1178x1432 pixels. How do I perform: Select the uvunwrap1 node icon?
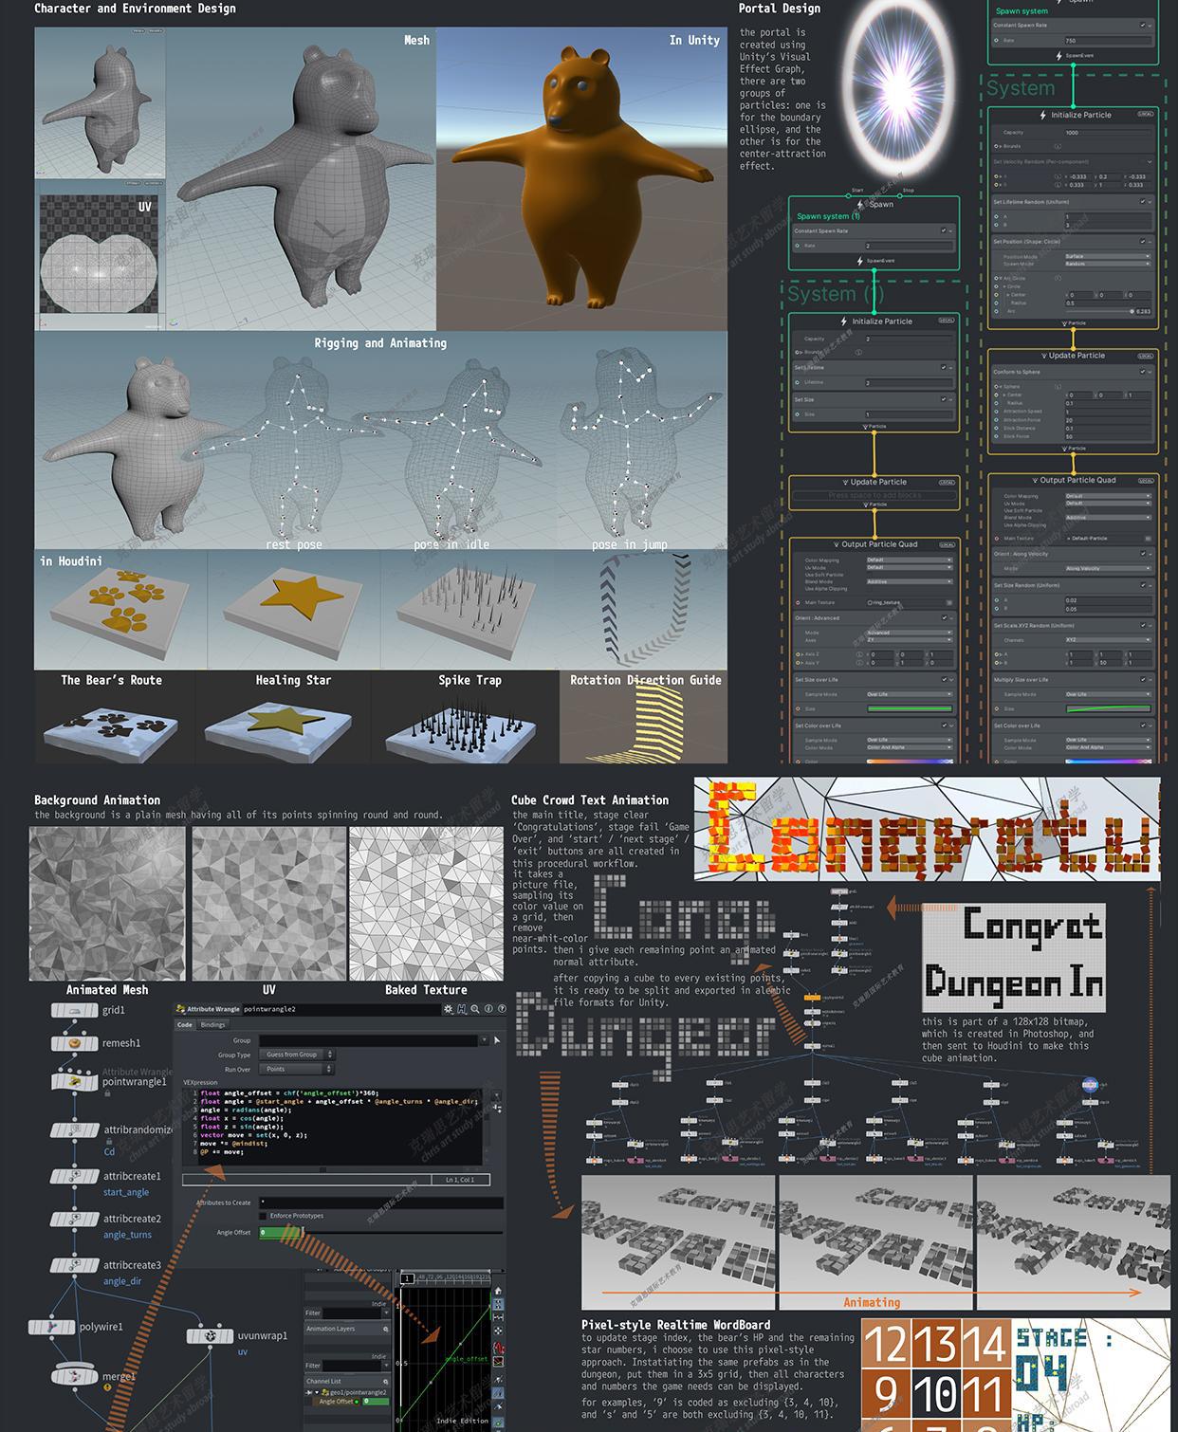pos(210,1336)
